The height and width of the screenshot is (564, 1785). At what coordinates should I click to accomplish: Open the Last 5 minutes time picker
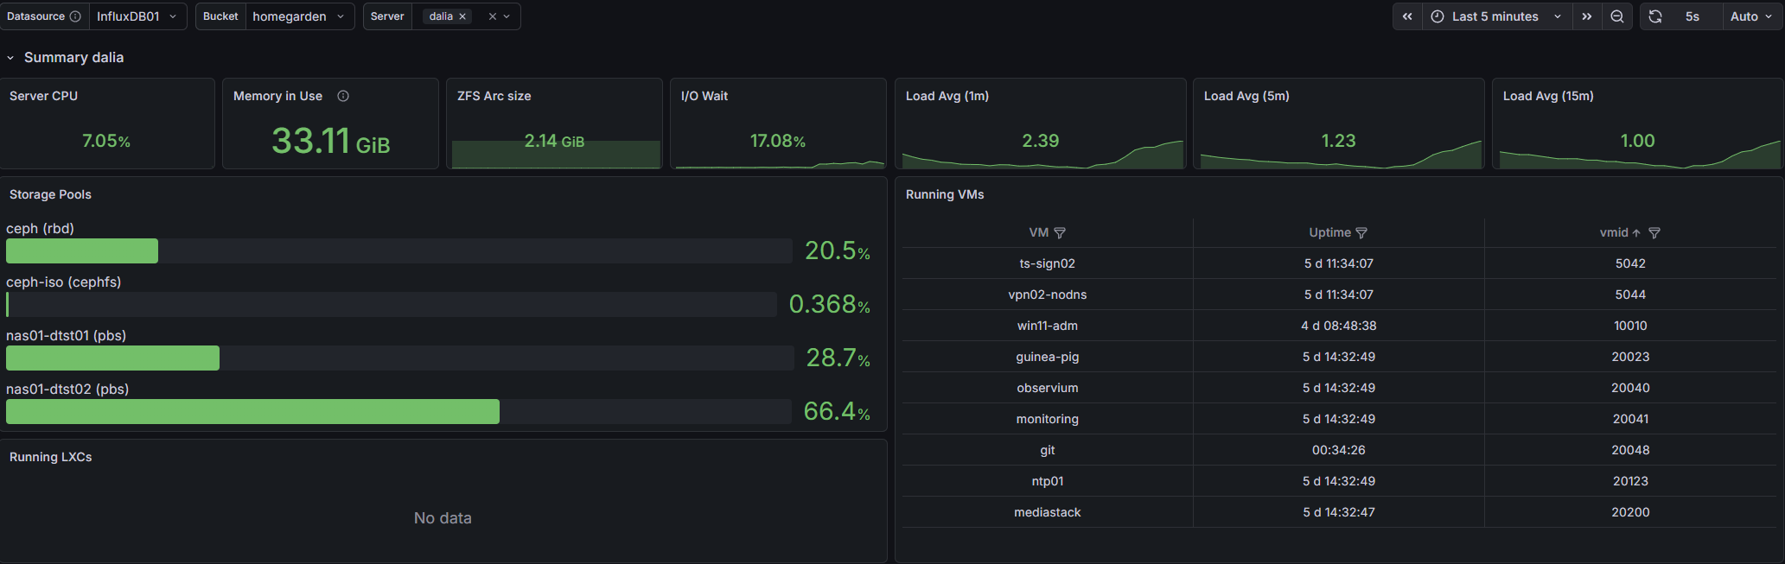point(1496,16)
